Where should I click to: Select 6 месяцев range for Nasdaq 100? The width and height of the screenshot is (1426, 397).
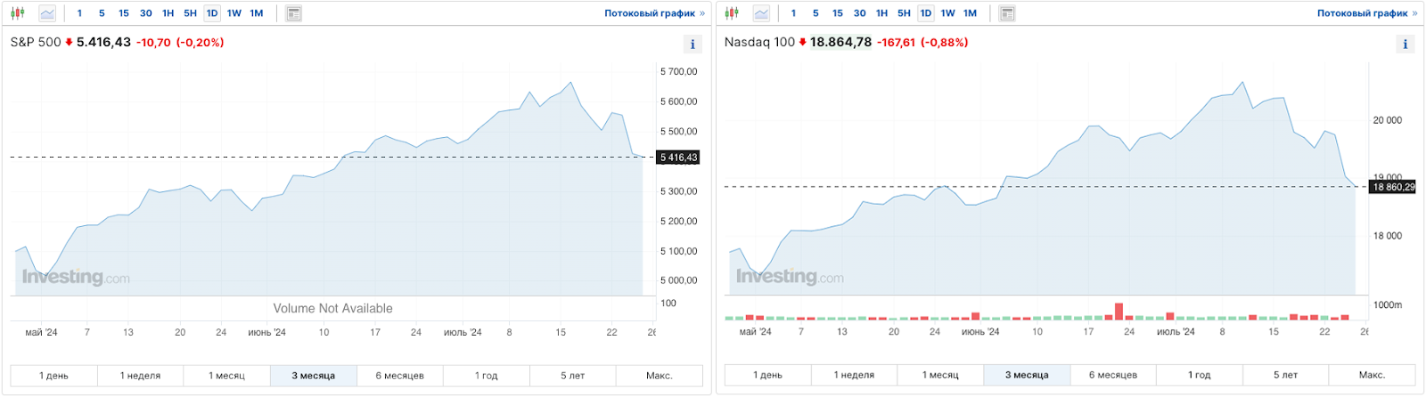(x=1113, y=375)
